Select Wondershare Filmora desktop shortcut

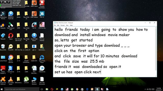[3, 15]
